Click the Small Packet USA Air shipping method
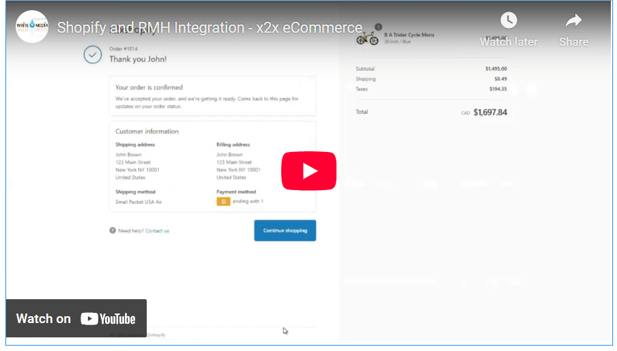Image resolution: width=617 pixels, height=351 pixels. coord(139,202)
